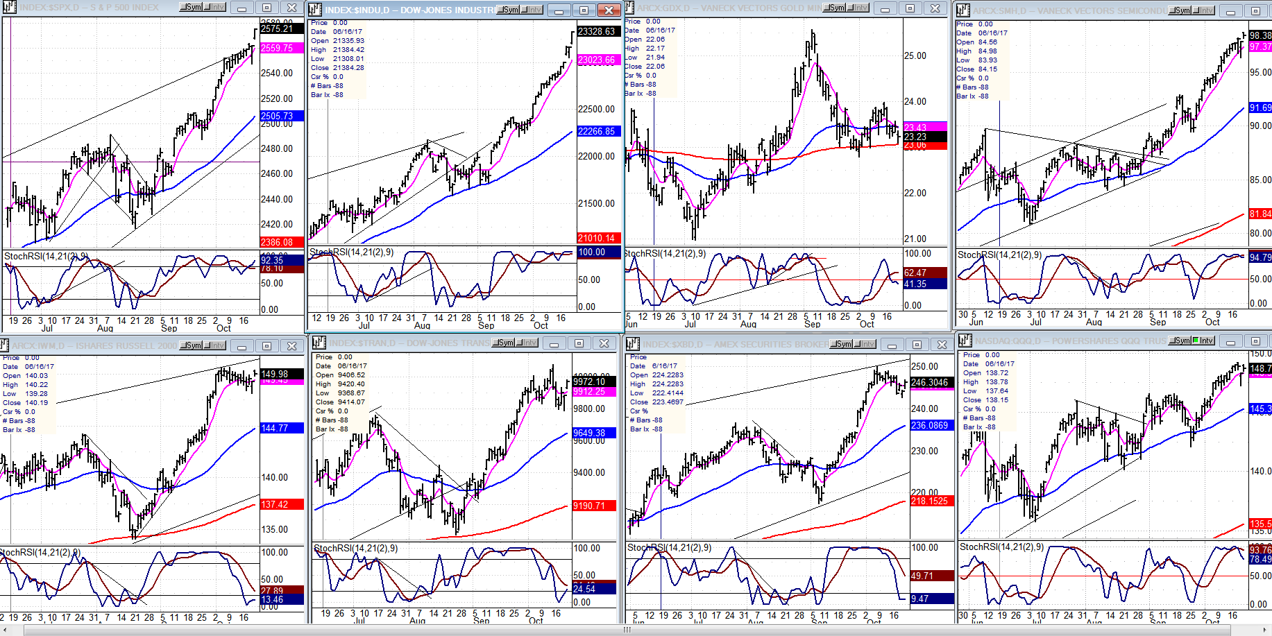Toggle Intv checkbox in SMH Semiconductor window
1272x636 pixels.
(x=1203, y=10)
